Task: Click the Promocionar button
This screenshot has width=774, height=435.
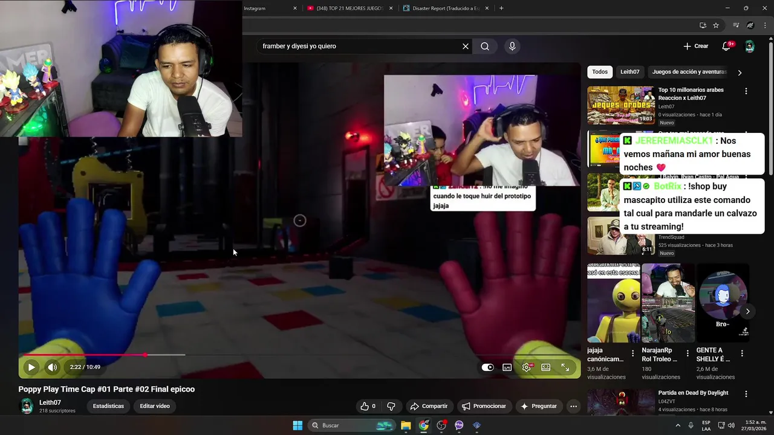Action: (x=484, y=406)
